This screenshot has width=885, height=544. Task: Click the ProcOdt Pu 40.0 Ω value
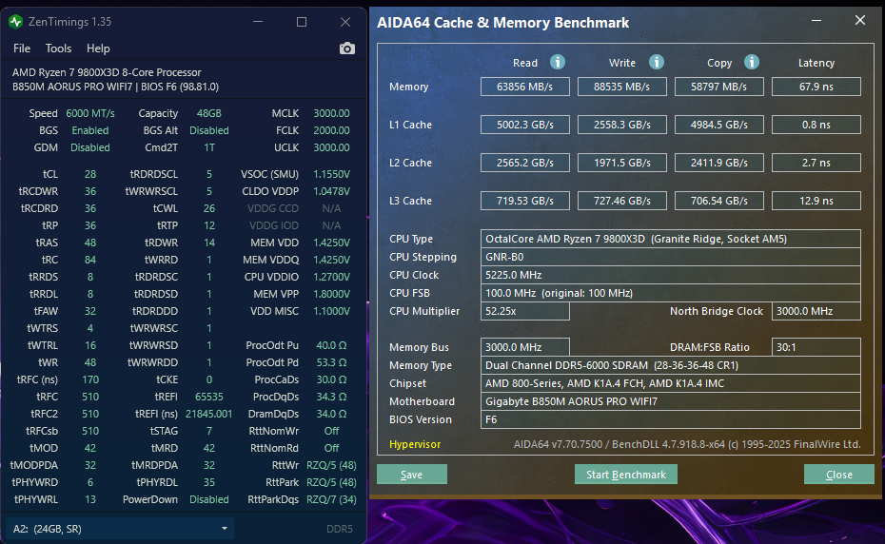coord(331,345)
